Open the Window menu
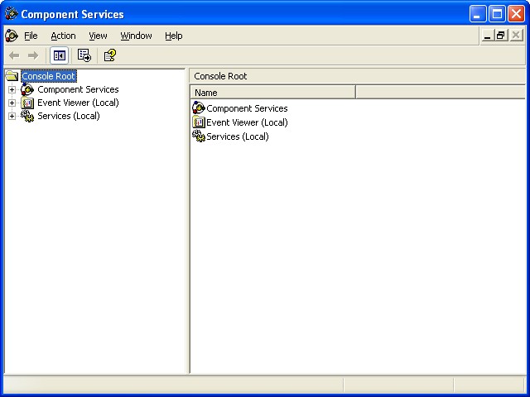This screenshot has height=397, width=530. [x=136, y=36]
